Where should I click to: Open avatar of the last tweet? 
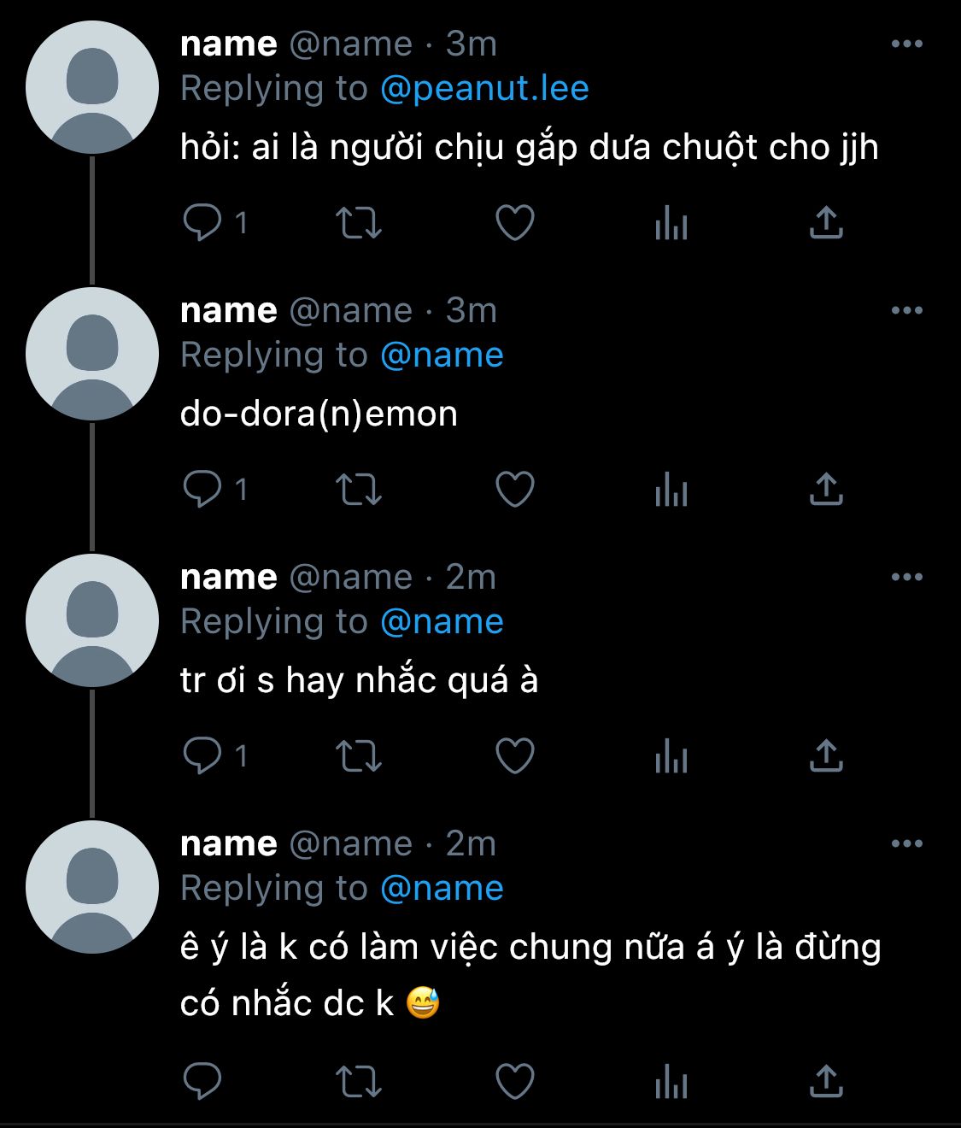click(x=92, y=887)
